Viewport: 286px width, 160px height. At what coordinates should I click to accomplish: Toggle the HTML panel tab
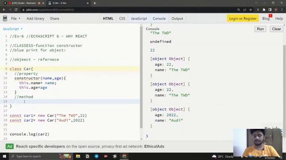click(108, 19)
